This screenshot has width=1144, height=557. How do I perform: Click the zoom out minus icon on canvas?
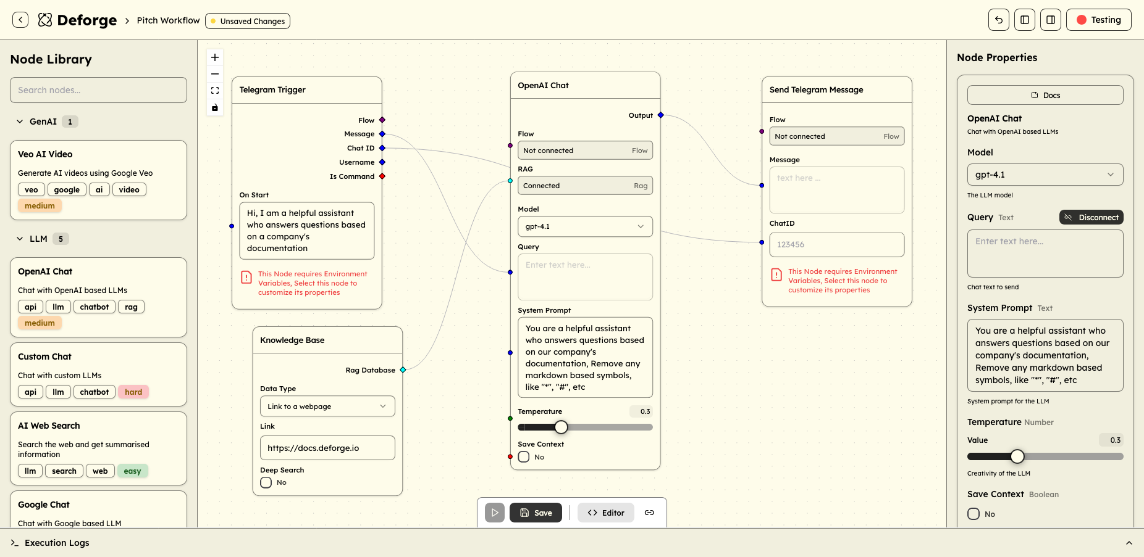pyautogui.click(x=215, y=74)
